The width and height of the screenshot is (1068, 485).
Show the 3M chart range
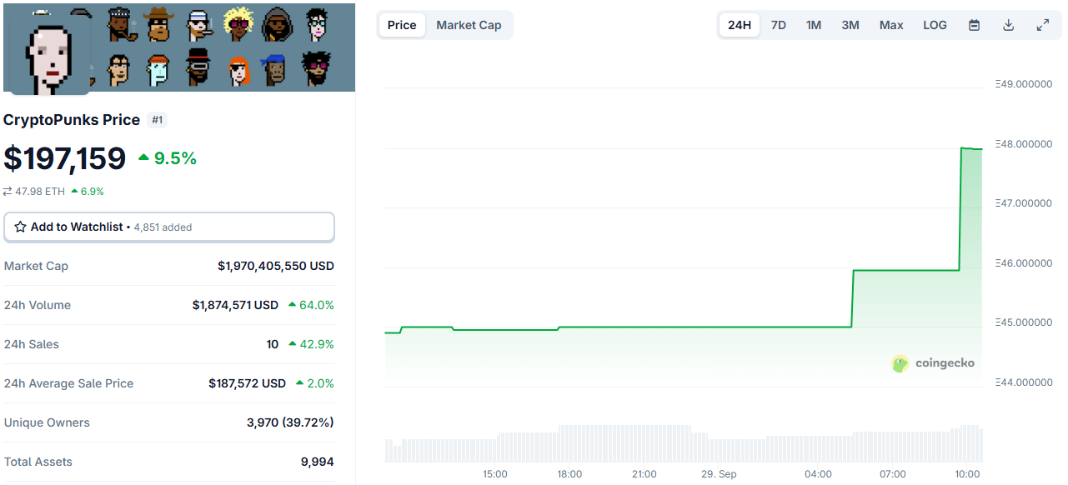click(x=850, y=25)
